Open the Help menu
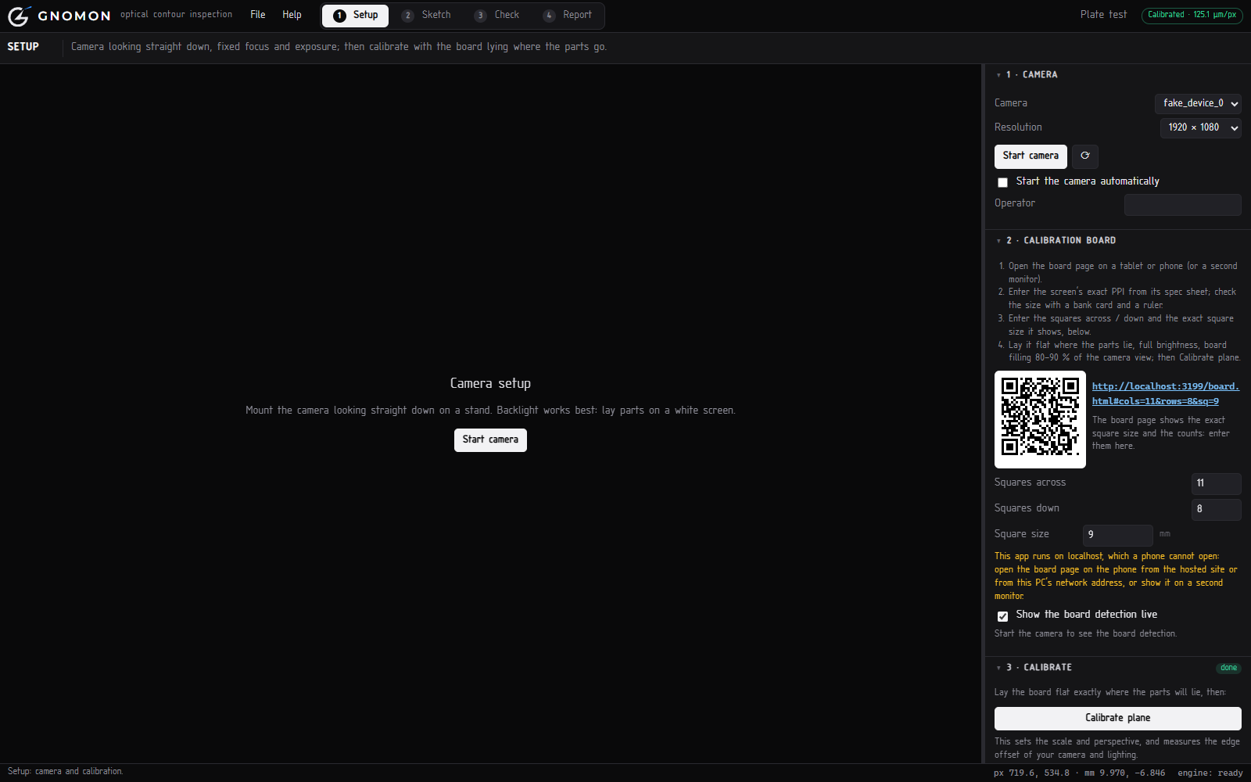The image size is (1251, 782). tap(292, 15)
